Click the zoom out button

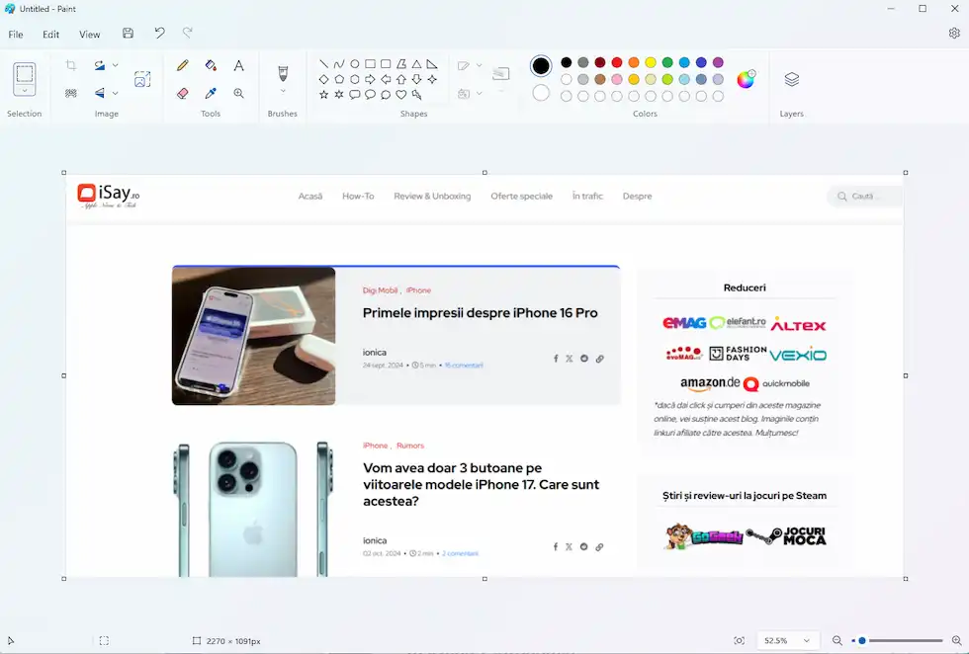(x=837, y=640)
